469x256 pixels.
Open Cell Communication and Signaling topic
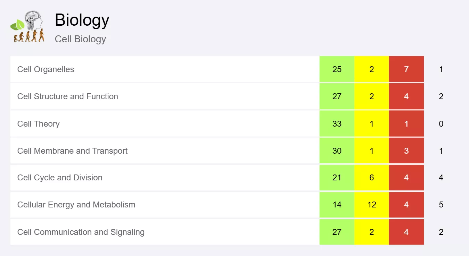pyautogui.click(x=81, y=232)
